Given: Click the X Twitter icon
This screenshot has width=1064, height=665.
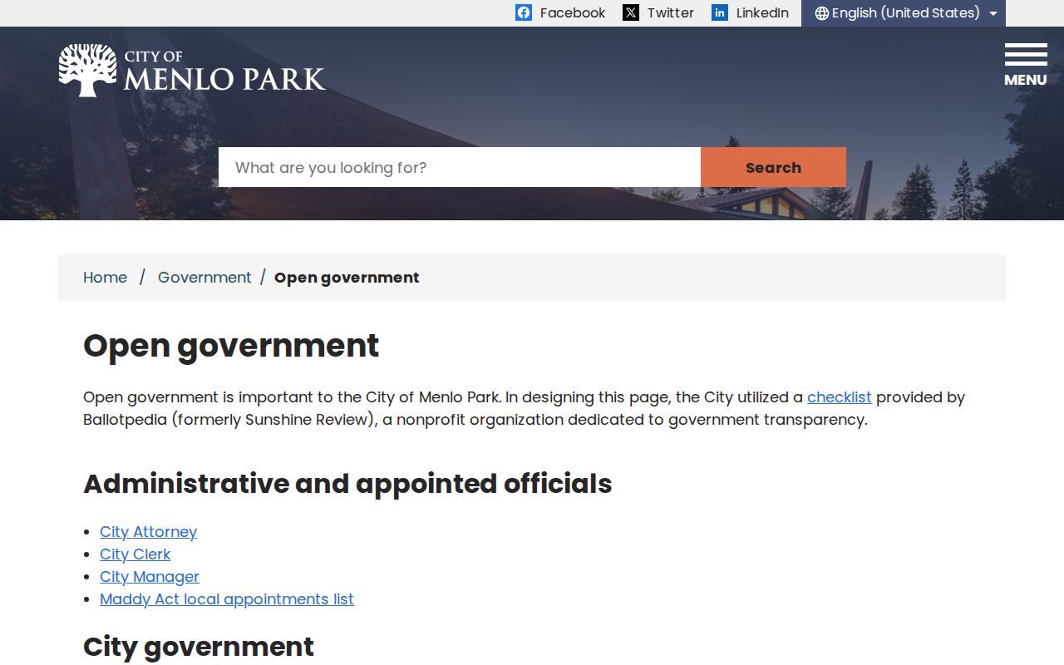Looking at the screenshot, I should click(x=631, y=12).
